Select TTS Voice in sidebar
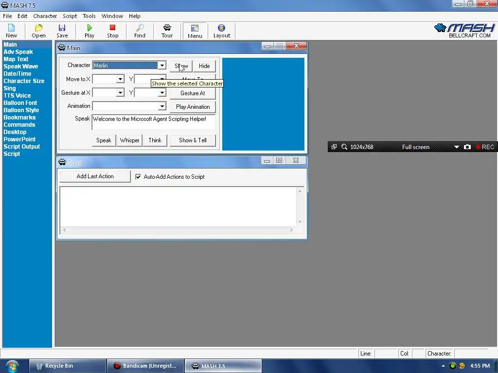This screenshot has width=498, height=373. tap(17, 96)
